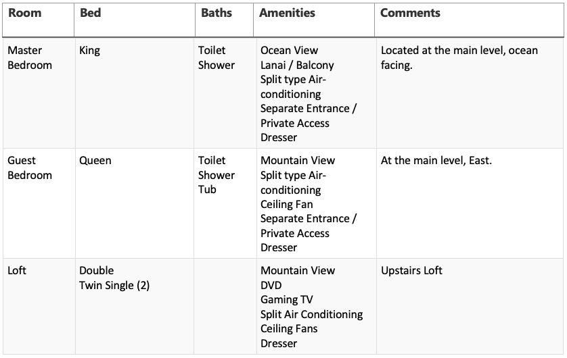The width and height of the screenshot is (567, 358).
Task: Select the Queen bed cell
Action: pos(135,203)
